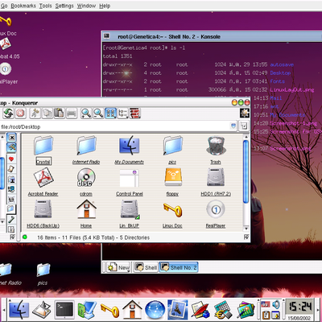
Task: Click the New session button in Konsole
Action: (x=118, y=267)
